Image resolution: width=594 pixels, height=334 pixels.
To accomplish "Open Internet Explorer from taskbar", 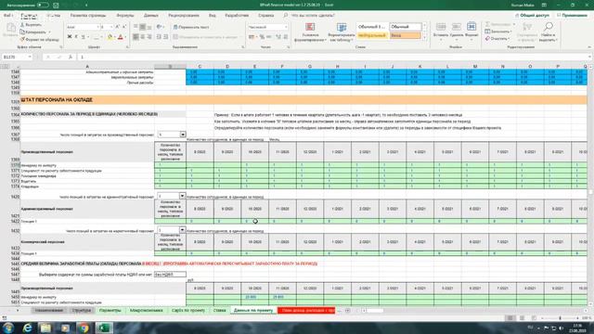I will 27,328.
